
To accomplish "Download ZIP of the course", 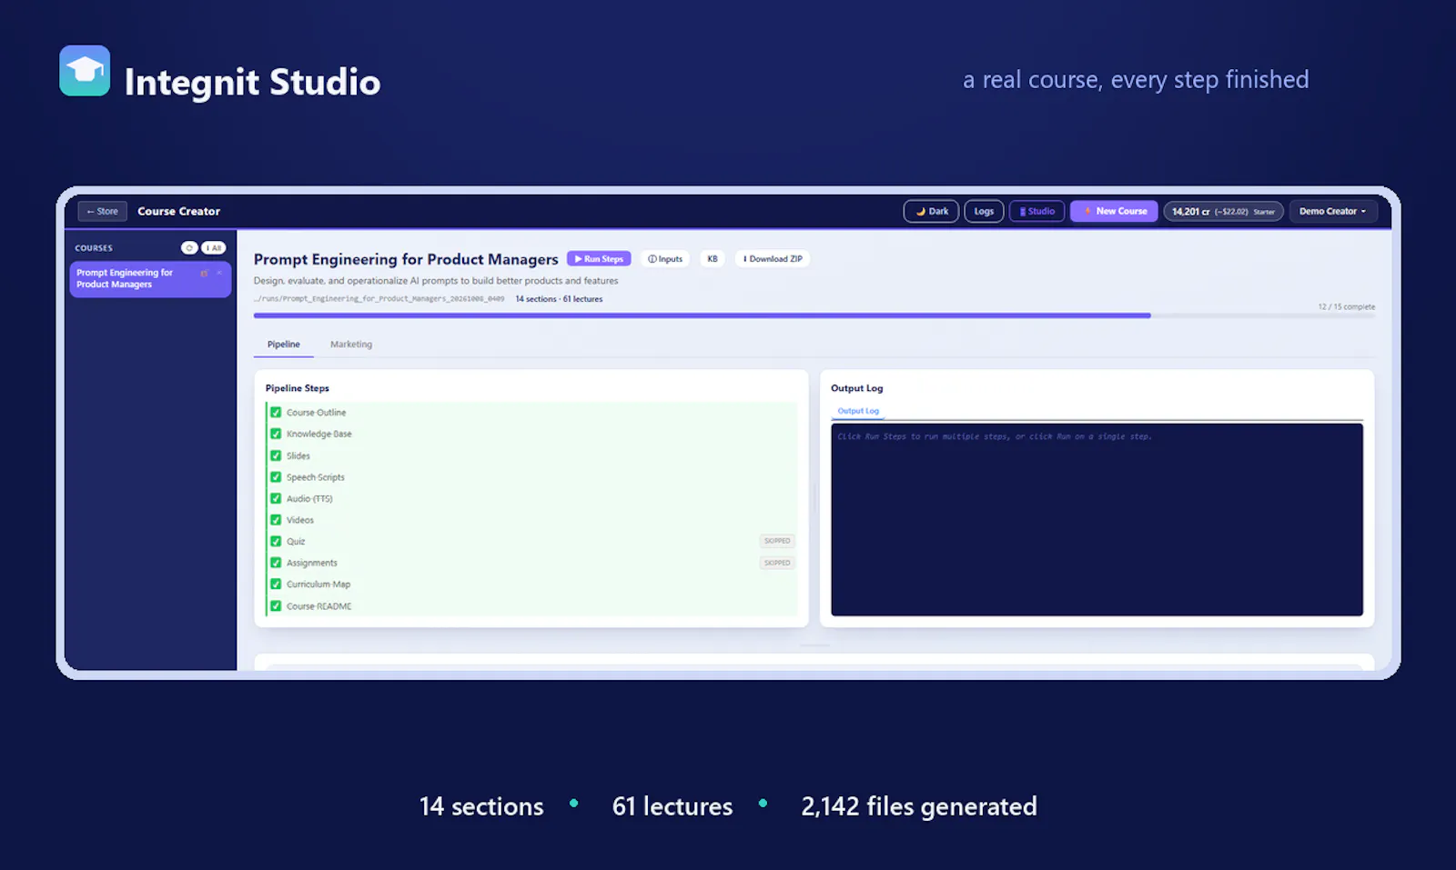I will pyautogui.click(x=773, y=259).
